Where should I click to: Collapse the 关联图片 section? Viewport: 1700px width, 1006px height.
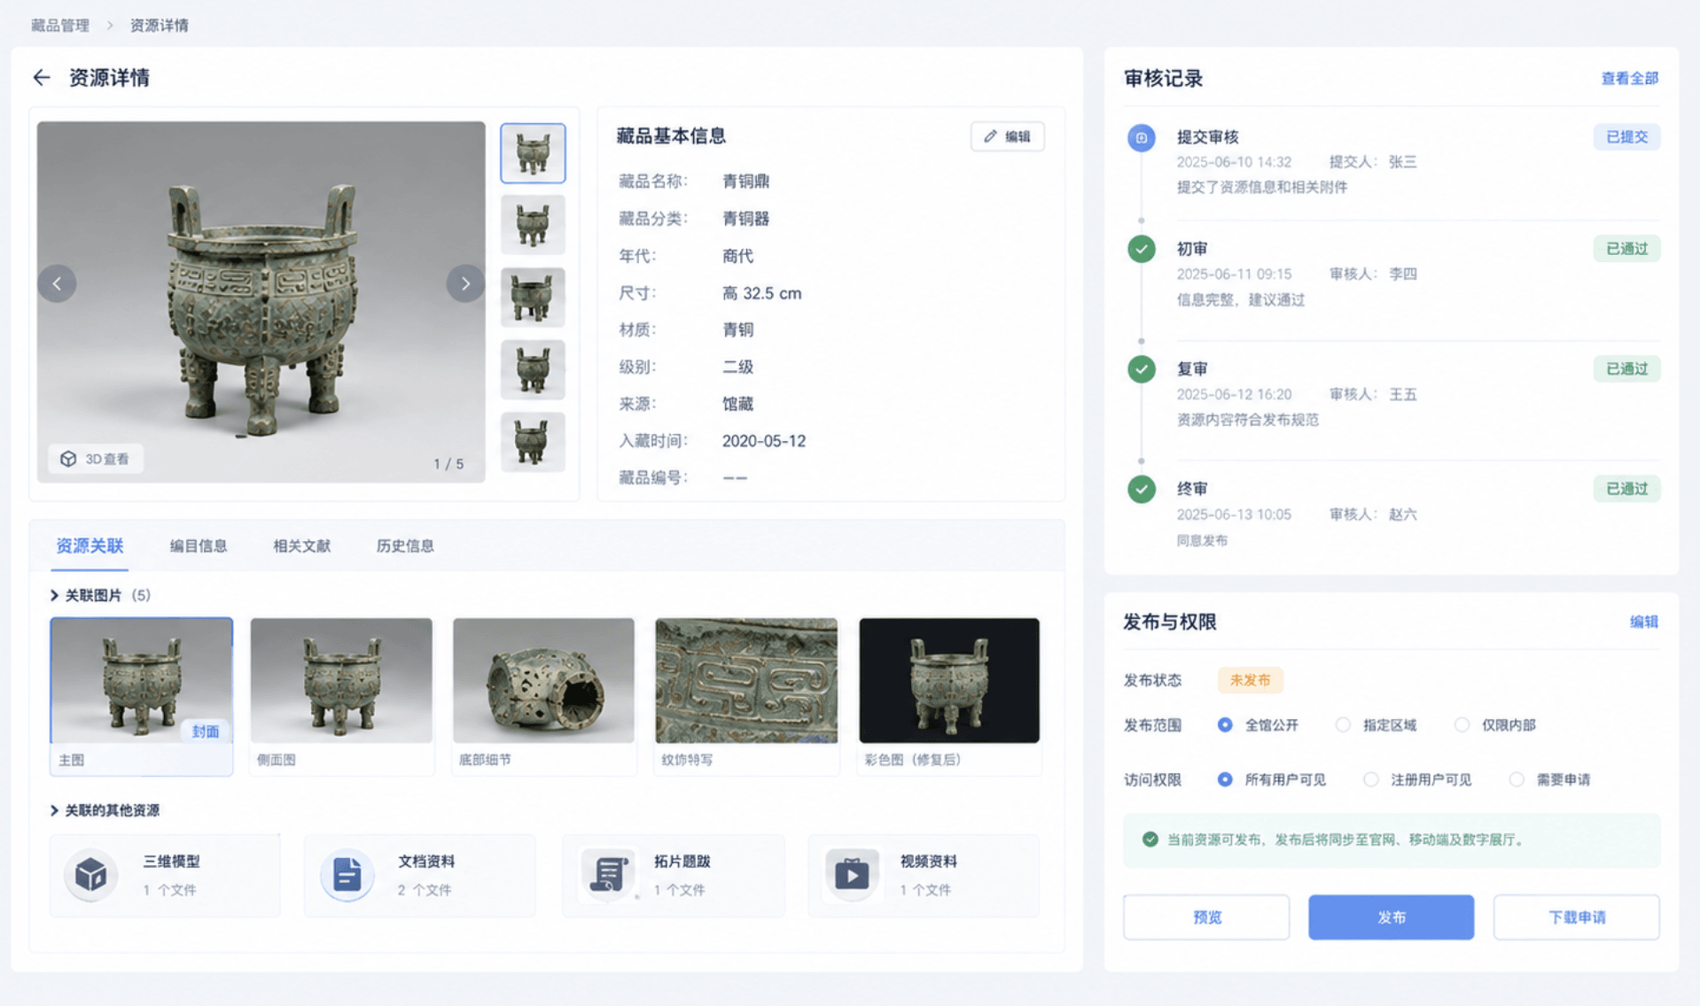pos(54,595)
